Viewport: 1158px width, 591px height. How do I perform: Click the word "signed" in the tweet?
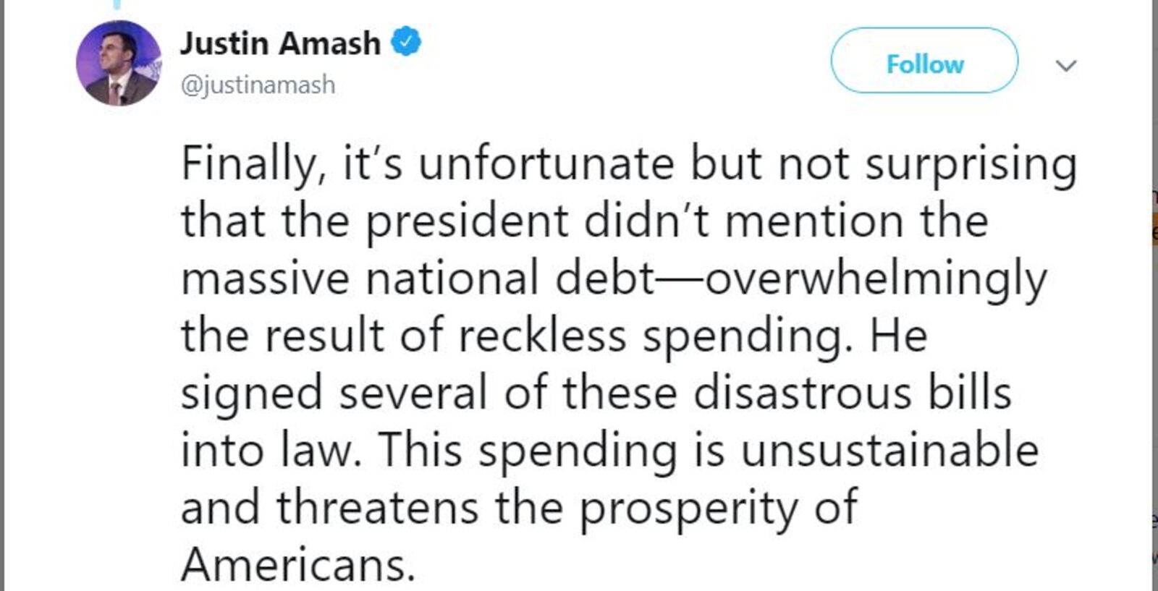251,395
